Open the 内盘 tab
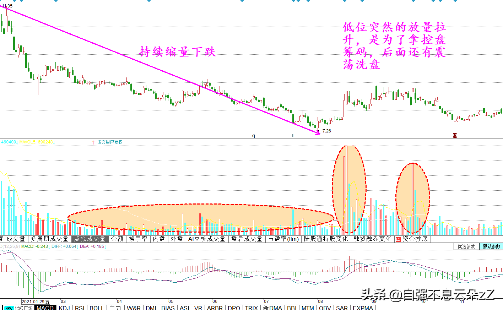The width and height of the screenshot is (503, 310). (x=159, y=239)
